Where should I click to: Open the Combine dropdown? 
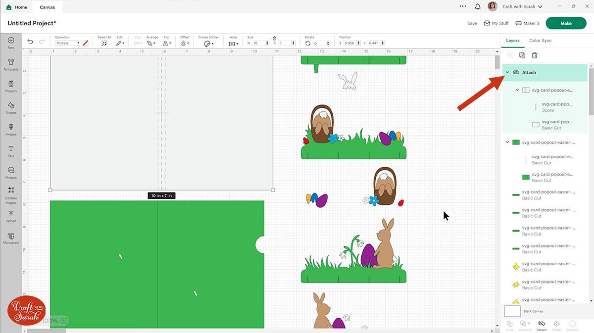(x=525, y=325)
